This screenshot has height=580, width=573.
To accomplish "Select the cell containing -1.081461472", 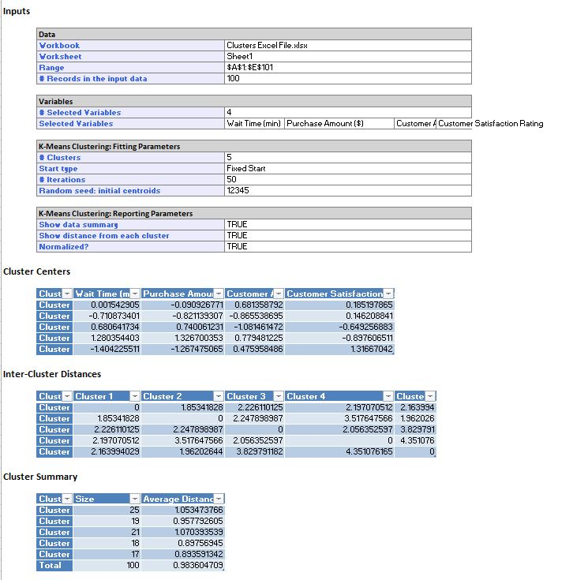I will [254, 327].
